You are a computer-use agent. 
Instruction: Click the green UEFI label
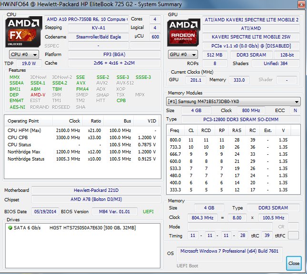148,212
